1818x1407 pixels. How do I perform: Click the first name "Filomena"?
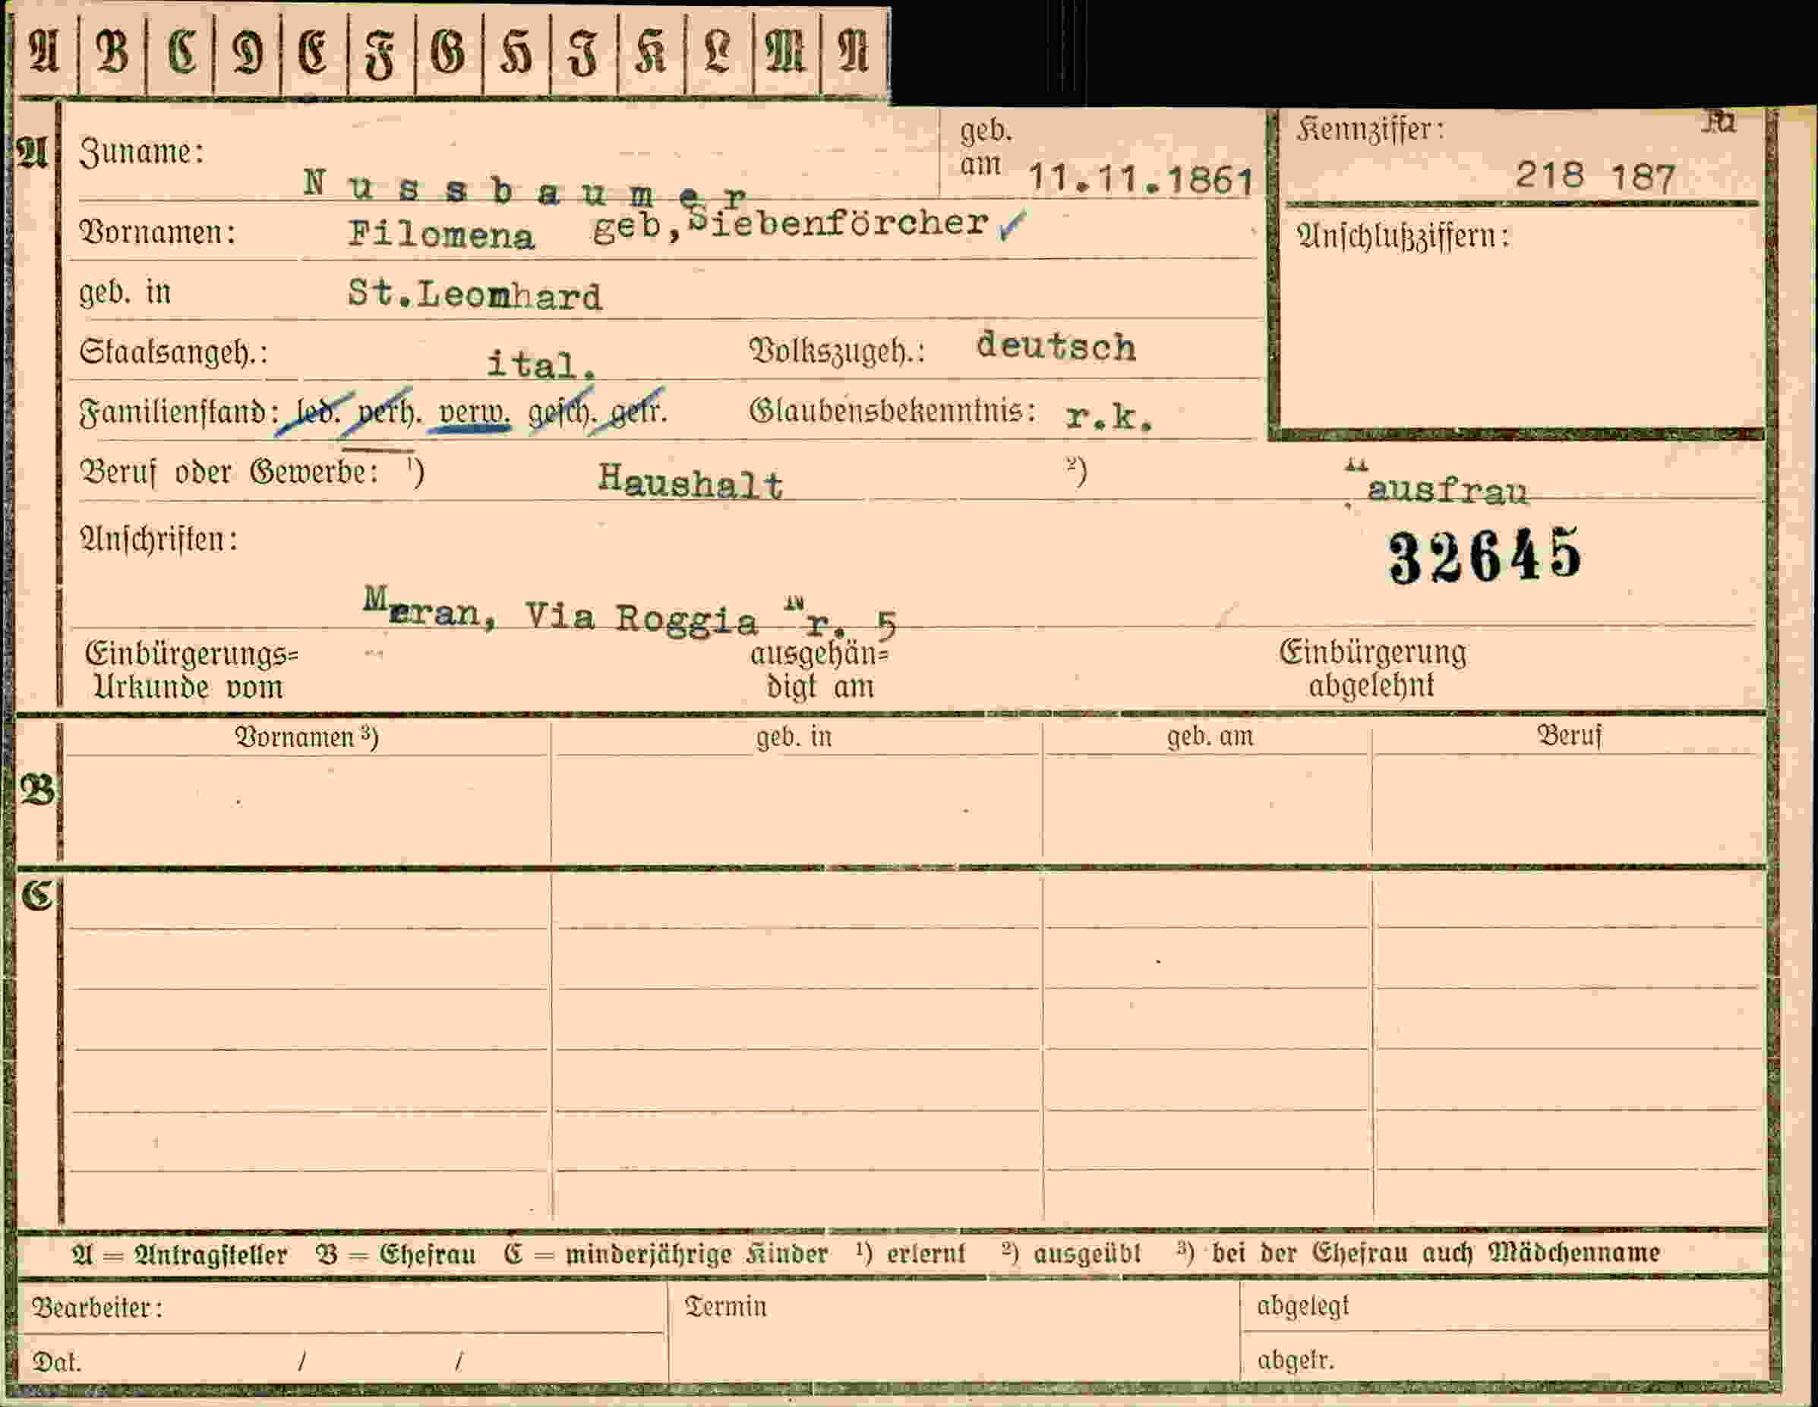tap(441, 235)
